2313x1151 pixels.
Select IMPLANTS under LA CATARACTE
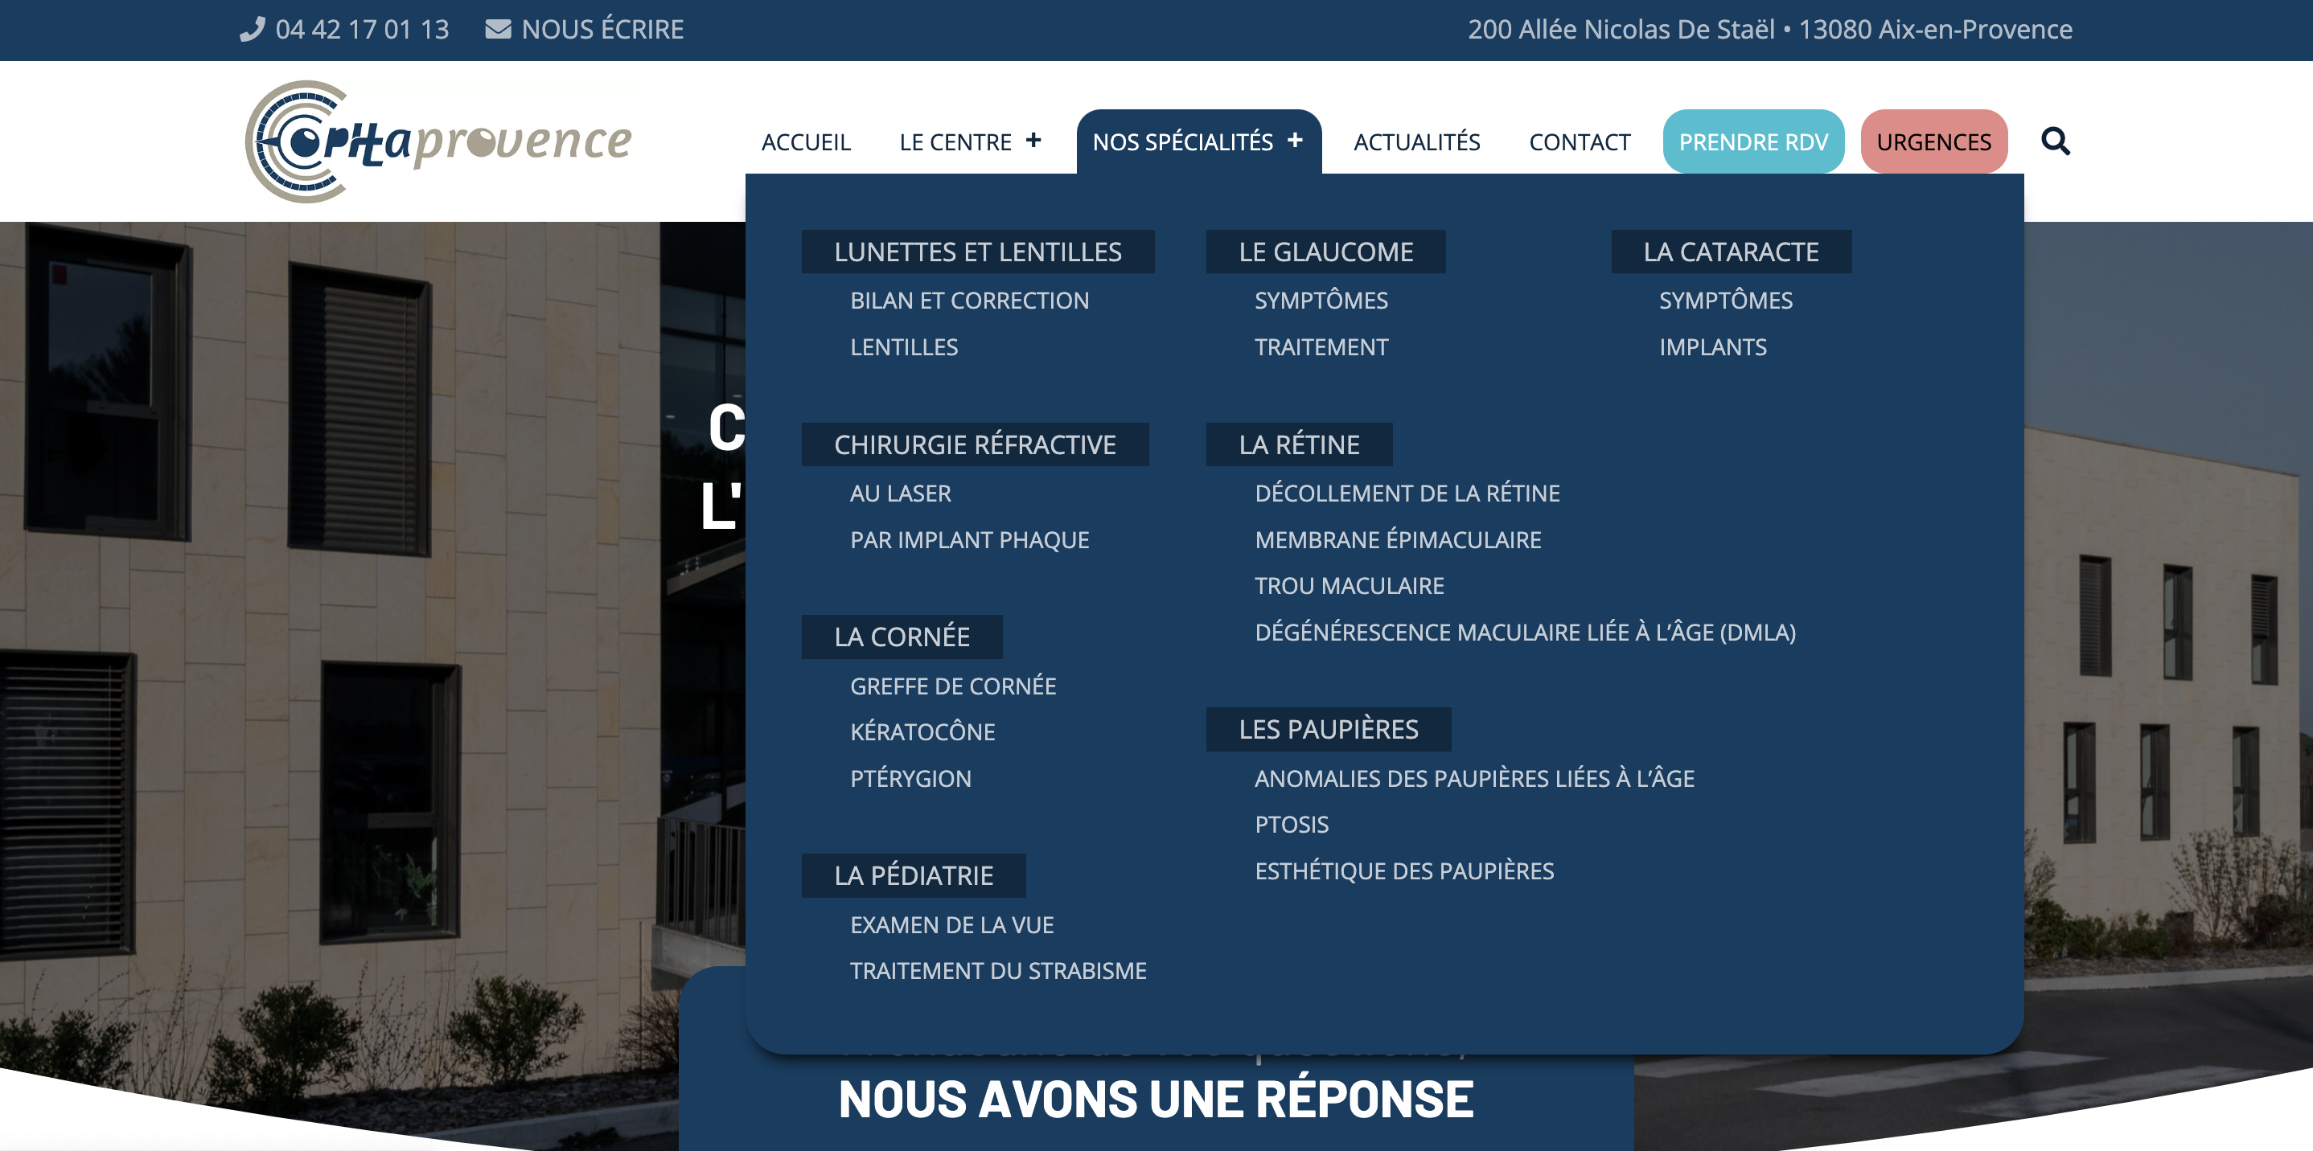click(1712, 347)
